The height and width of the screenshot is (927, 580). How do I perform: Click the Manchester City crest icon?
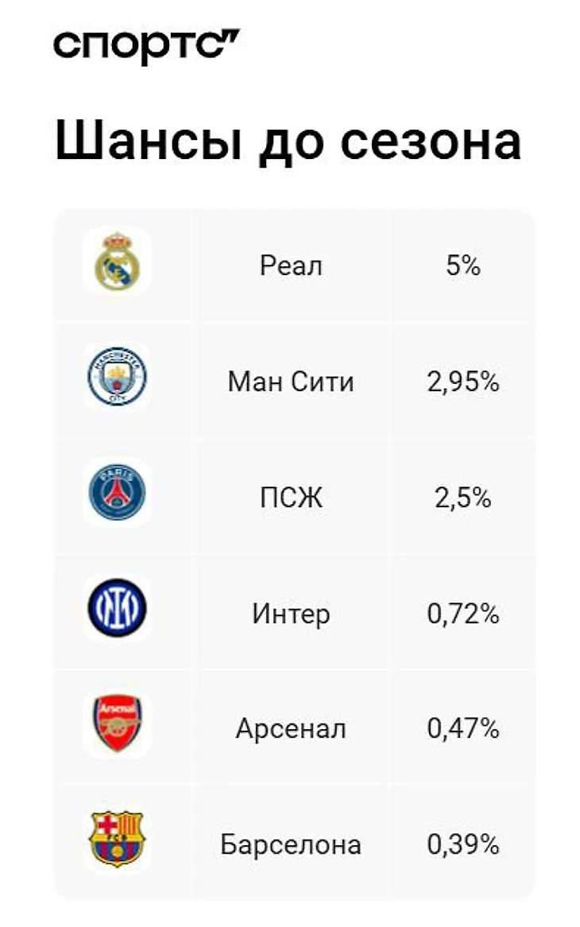coord(118,378)
